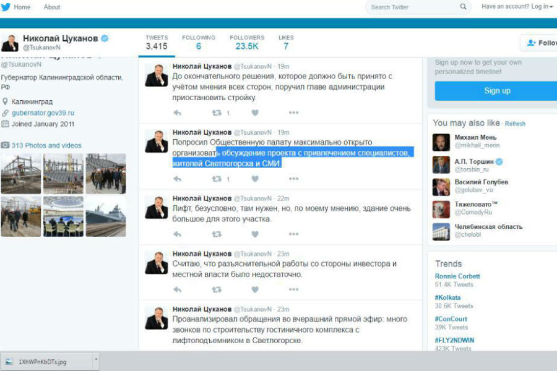This screenshot has width=557, height=371.
Task: Click the Twitter bird Home icon
Action: click(6, 7)
